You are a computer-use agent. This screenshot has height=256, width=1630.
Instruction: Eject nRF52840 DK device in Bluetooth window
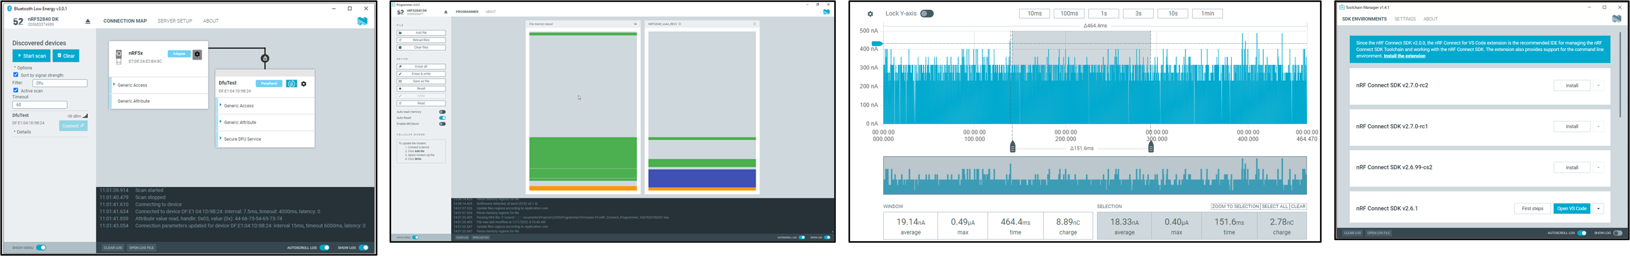(x=88, y=22)
